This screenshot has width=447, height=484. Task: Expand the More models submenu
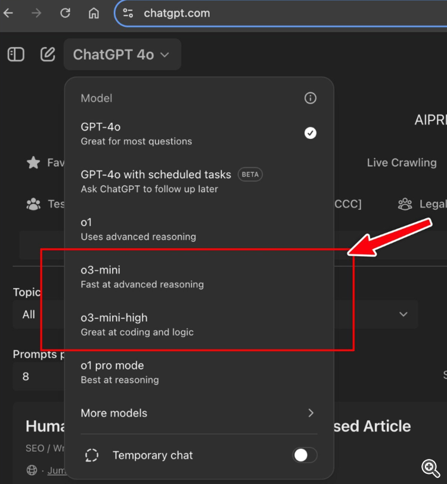tap(199, 413)
